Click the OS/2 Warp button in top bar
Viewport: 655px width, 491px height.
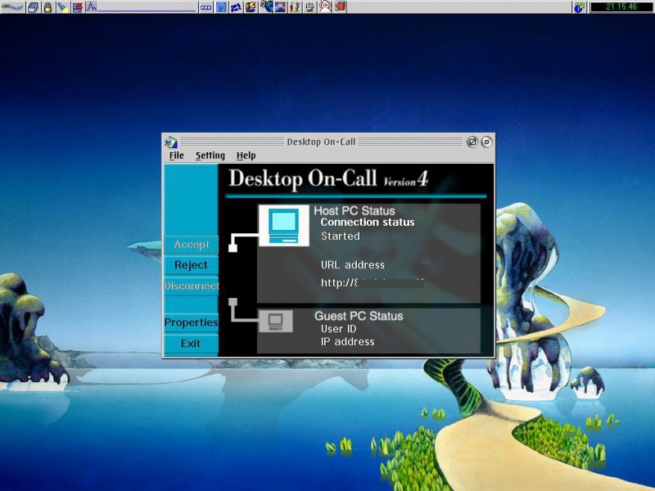(11, 7)
